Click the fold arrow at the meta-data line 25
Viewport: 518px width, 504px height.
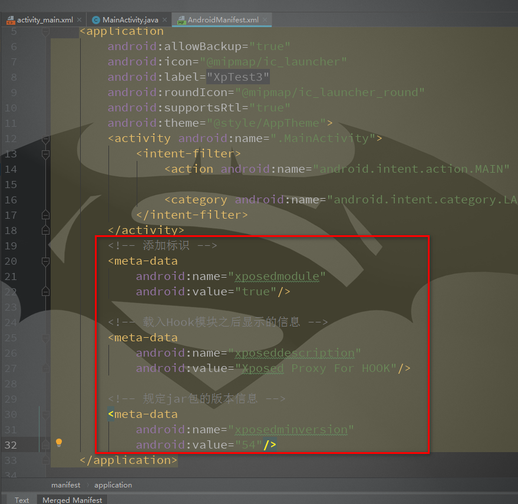point(45,337)
